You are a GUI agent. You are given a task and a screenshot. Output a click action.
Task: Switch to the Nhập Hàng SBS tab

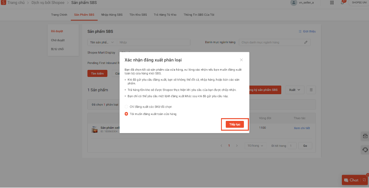[x=112, y=15]
